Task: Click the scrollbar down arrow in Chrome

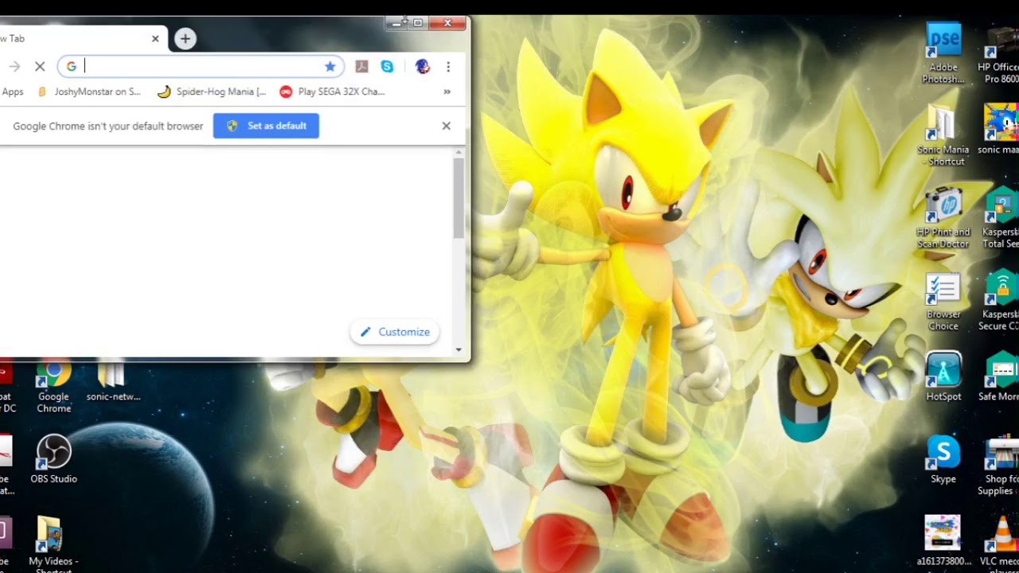Action: (x=459, y=349)
